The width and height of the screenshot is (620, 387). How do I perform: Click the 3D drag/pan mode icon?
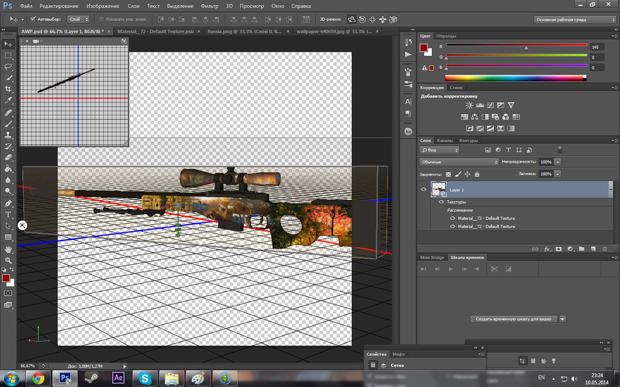point(372,19)
